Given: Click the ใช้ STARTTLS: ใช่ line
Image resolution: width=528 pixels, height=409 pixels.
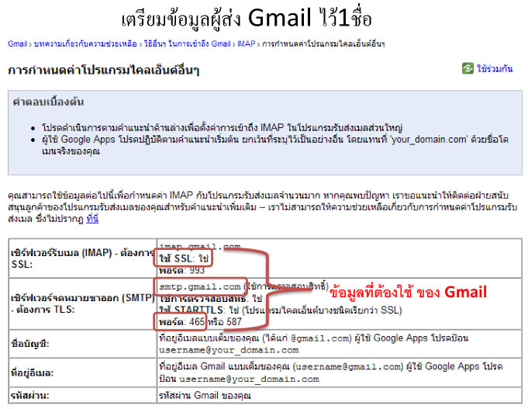Looking at the screenshot, I should [281, 310].
